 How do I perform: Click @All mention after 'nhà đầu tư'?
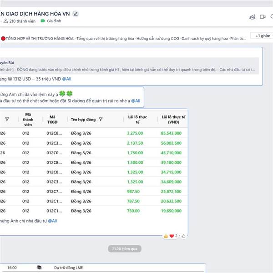pos(52,221)
